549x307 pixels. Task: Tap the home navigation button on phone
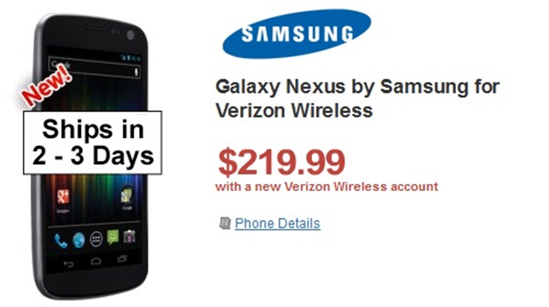point(96,261)
